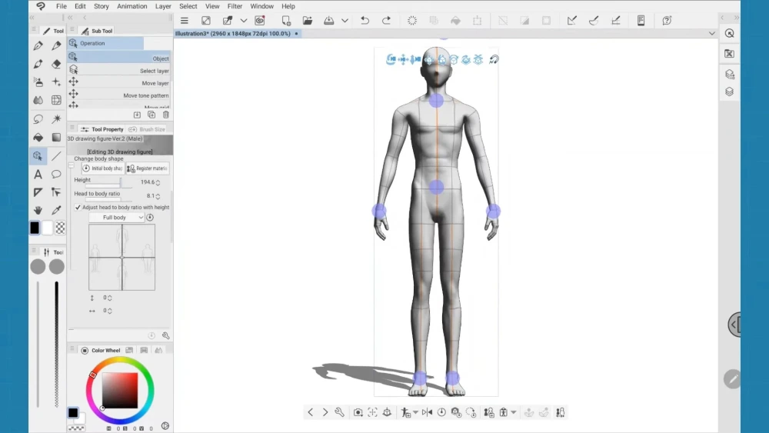Click the previous arrow on object launcher
Image resolution: width=769 pixels, height=433 pixels.
click(311, 412)
